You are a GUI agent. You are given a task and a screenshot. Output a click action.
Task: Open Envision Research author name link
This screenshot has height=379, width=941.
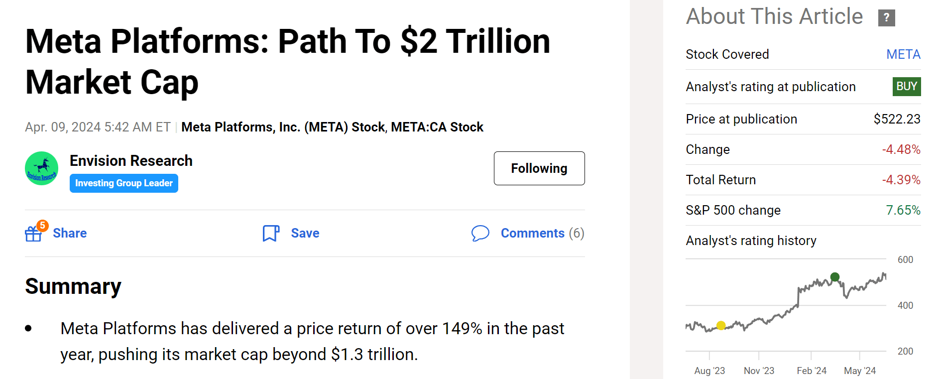131,161
